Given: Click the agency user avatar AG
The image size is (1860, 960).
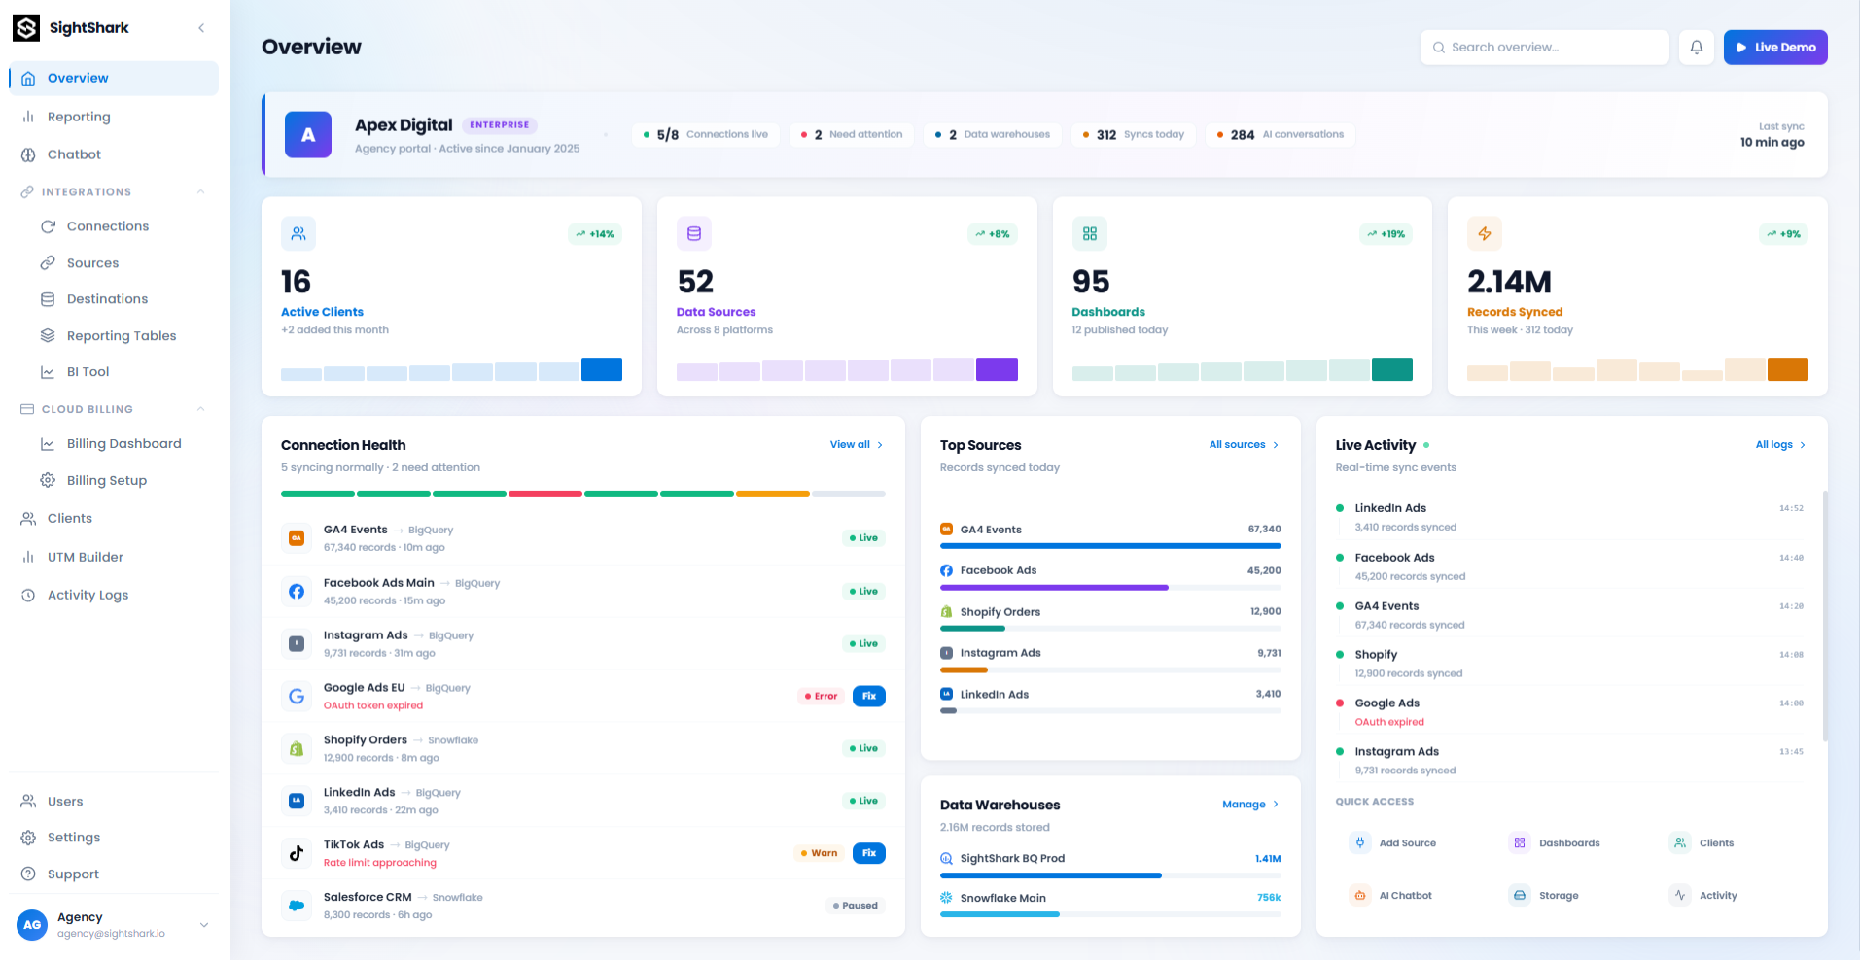Looking at the screenshot, I should click(x=32, y=925).
